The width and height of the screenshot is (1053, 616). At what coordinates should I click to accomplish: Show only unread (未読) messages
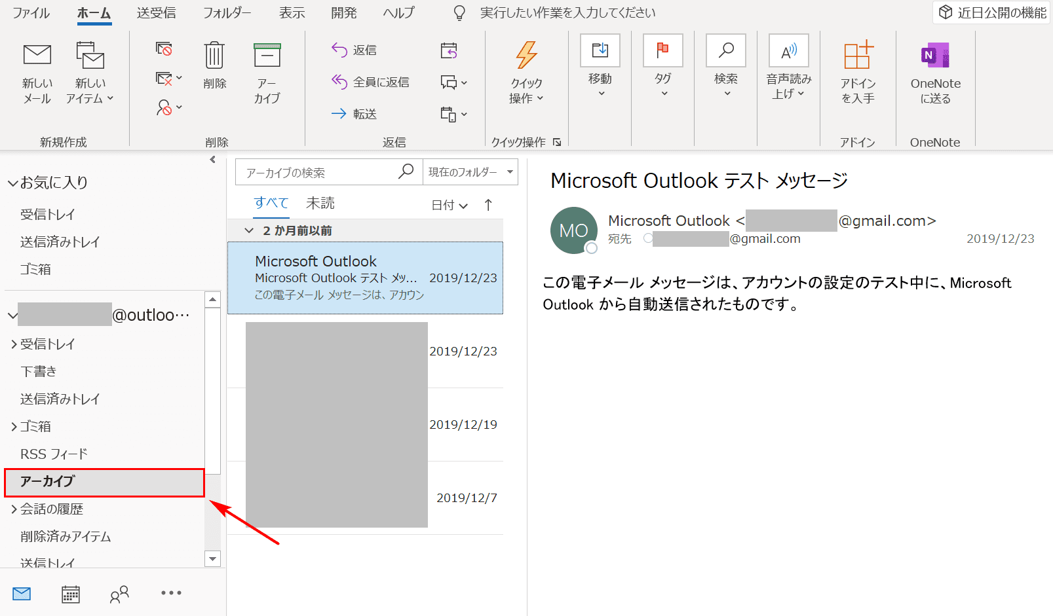click(320, 204)
